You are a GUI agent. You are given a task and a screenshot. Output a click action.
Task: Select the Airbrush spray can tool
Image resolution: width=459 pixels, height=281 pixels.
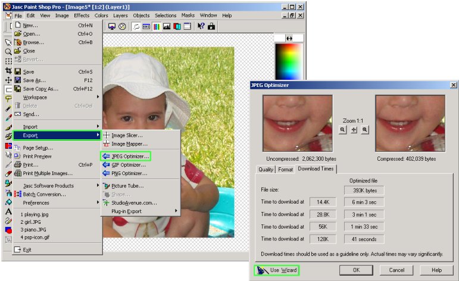(8, 193)
